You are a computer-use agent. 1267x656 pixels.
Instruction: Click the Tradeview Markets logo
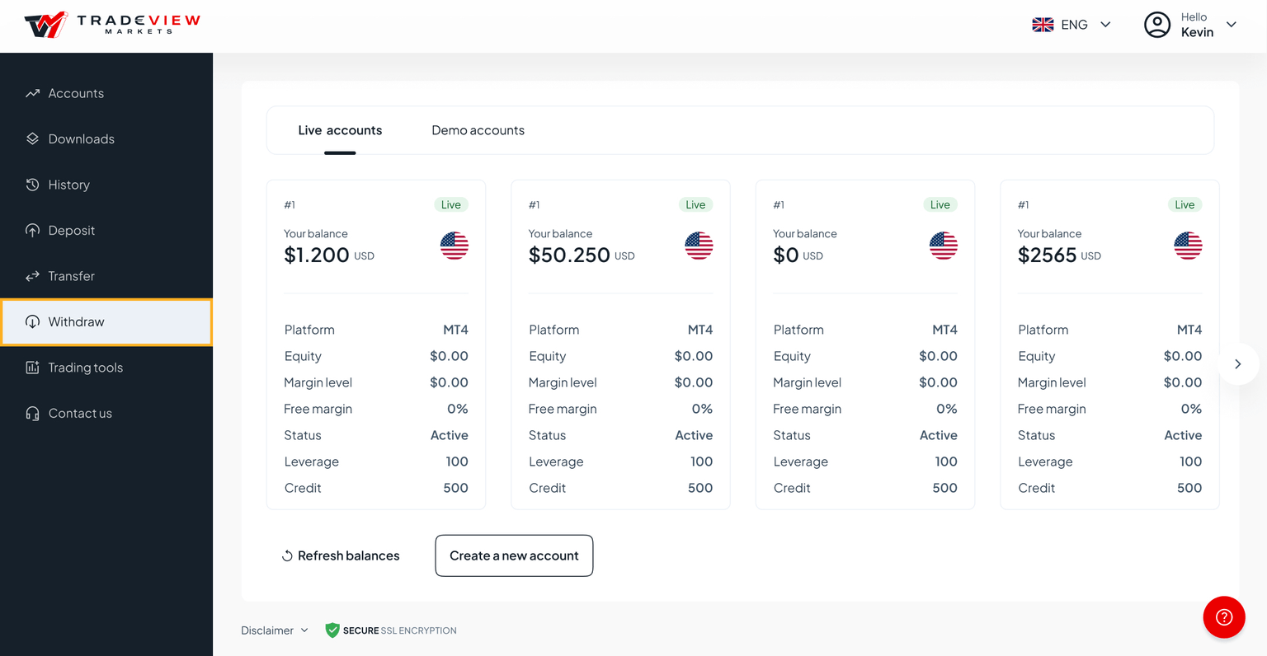pos(112,25)
